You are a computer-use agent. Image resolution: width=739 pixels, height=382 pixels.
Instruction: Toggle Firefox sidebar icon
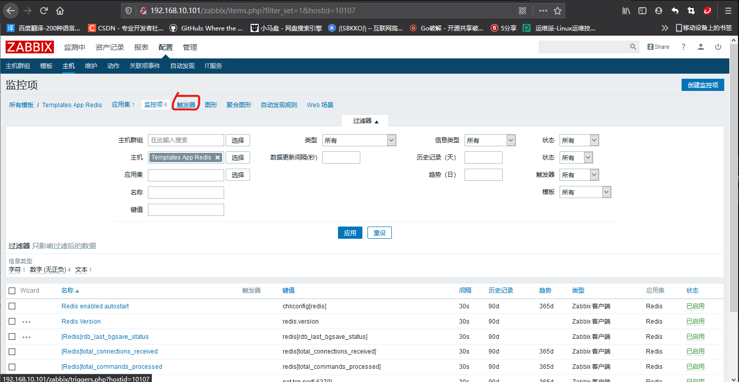click(x=642, y=11)
